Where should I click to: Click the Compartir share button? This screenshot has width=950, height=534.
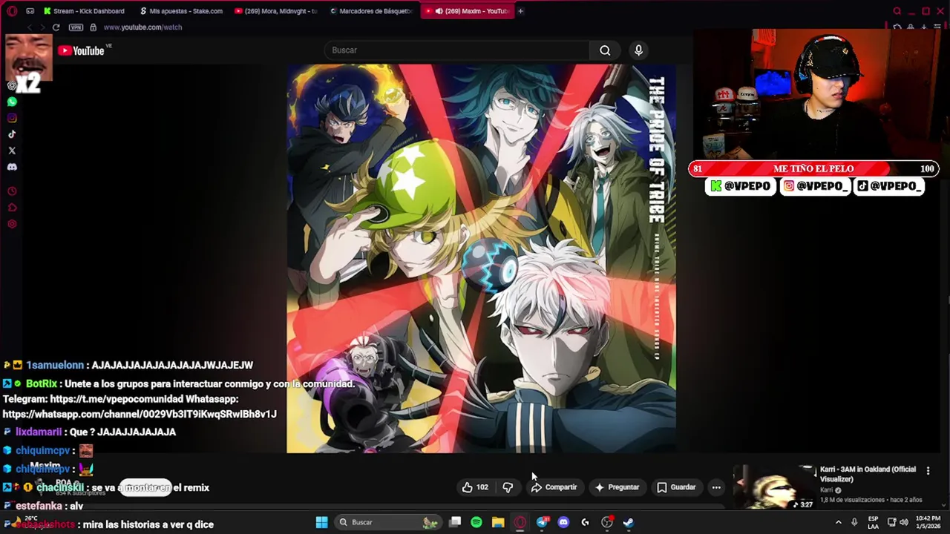pos(554,487)
